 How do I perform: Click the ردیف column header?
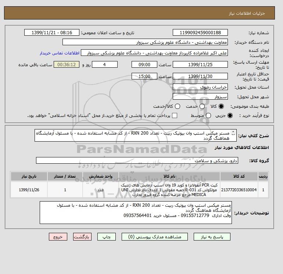click(x=263, y=176)
